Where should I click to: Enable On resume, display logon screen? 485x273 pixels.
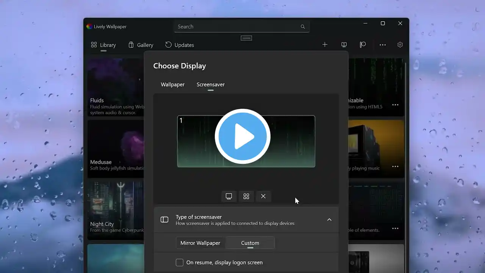(180, 262)
